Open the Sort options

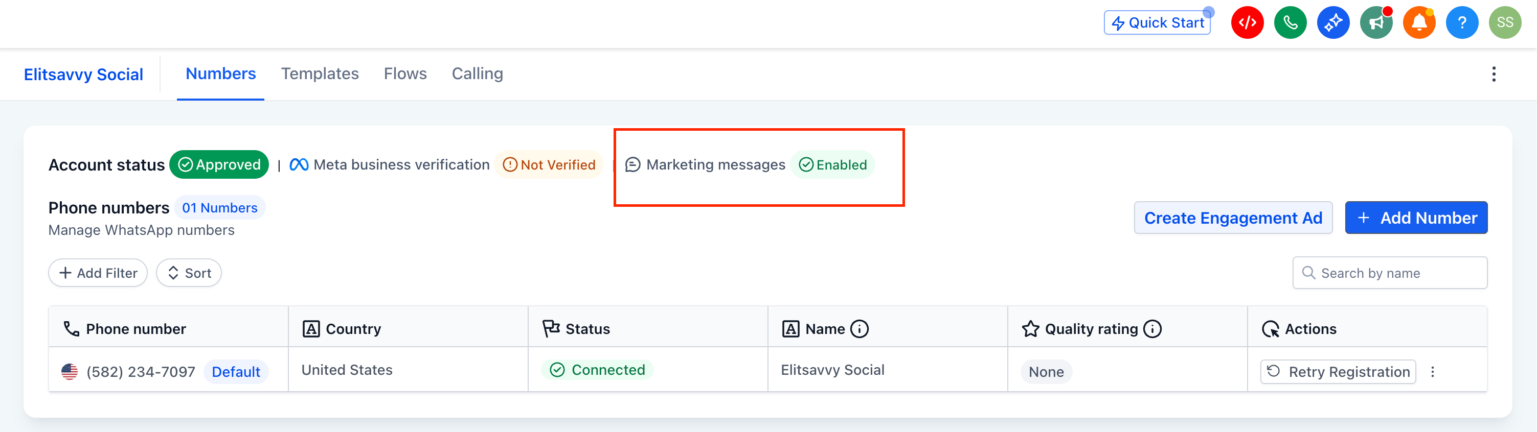click(189, 273)
